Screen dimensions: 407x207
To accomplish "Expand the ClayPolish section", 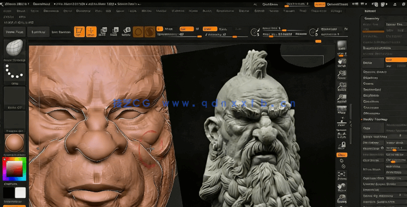I will (371, 96).
